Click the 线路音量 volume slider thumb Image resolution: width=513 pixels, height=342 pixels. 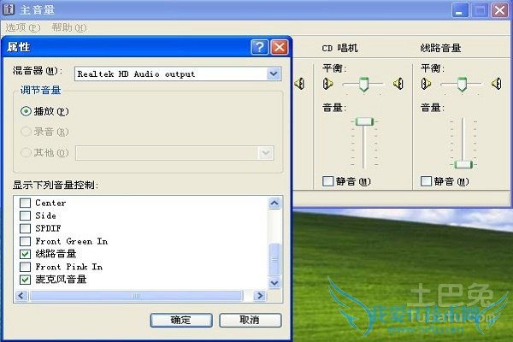tap(463, 164)
